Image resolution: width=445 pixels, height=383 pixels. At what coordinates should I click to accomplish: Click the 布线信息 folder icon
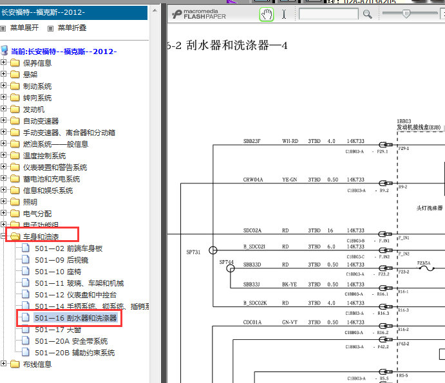(15, 364)
